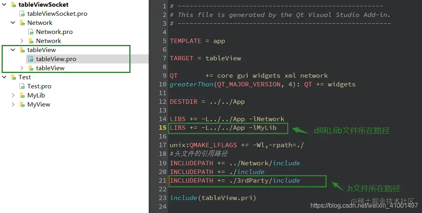Screen dimensions: 422x213
Task: Click the unix:QMAKE_LFLAGS line
Action: click(x=237, y=145)
